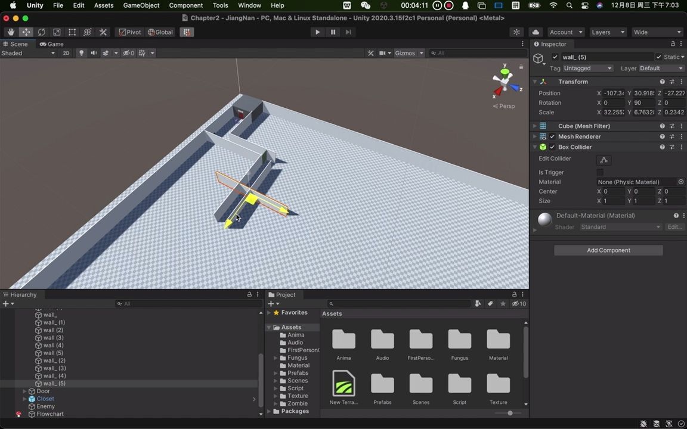
Task: Toggle scene lighting with the bulb icon
Action: tap(81, 53)
